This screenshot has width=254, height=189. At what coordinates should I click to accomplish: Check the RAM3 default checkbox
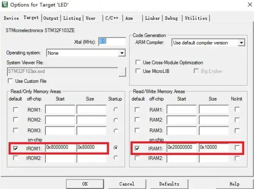137,130
